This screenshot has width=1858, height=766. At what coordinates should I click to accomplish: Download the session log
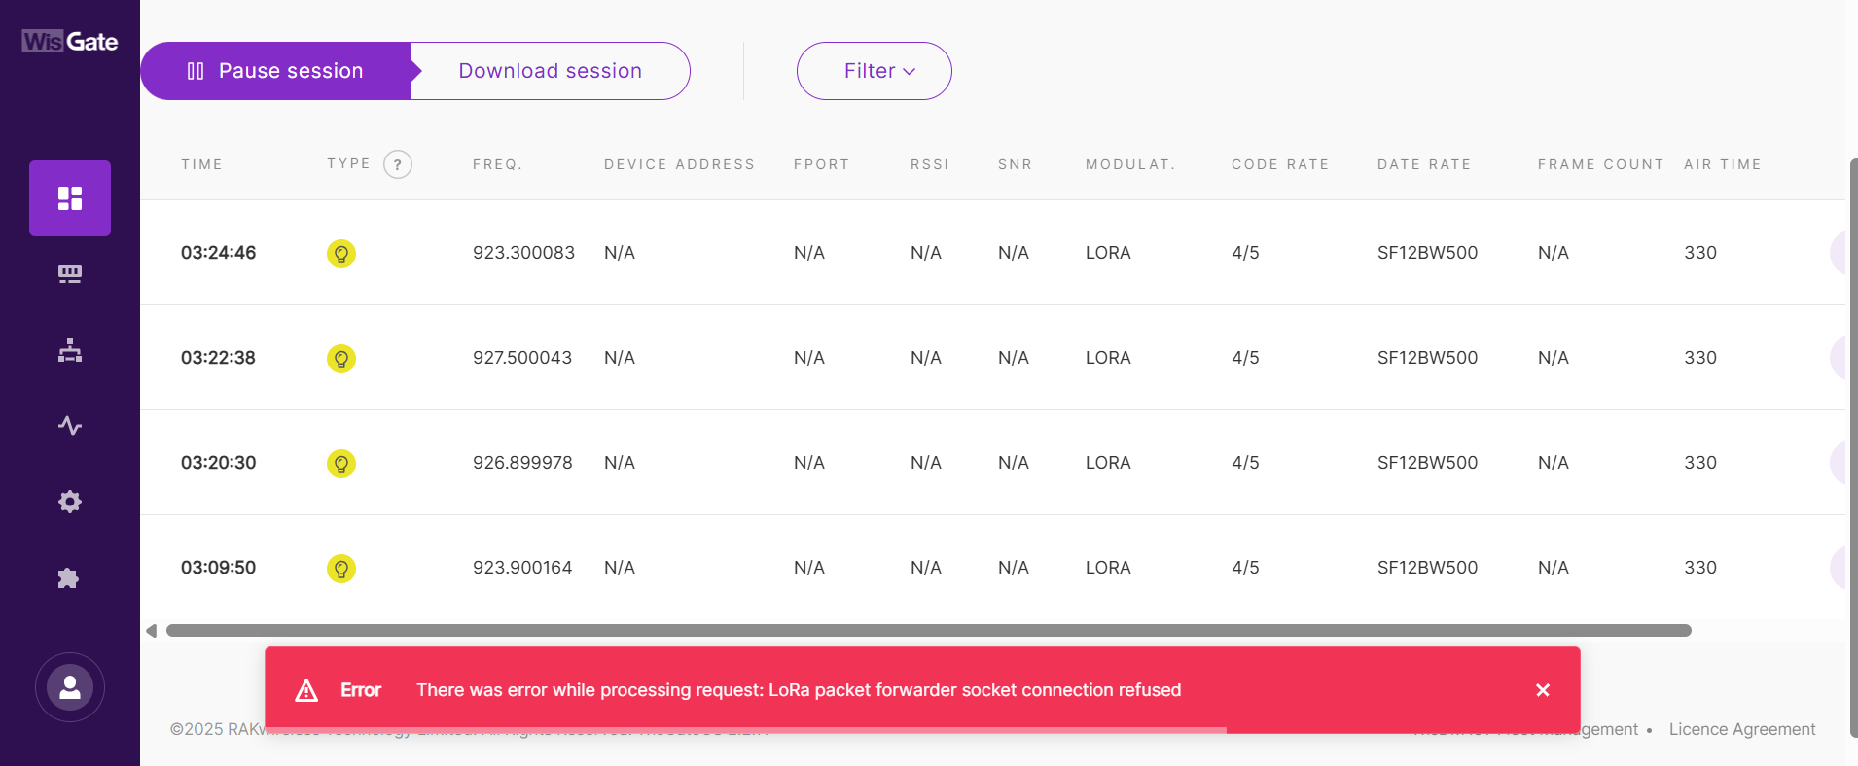551,71
